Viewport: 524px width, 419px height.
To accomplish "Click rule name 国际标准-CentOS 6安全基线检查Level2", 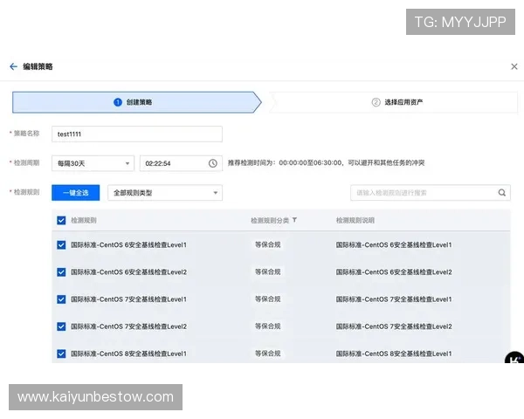I will (128, 272).
